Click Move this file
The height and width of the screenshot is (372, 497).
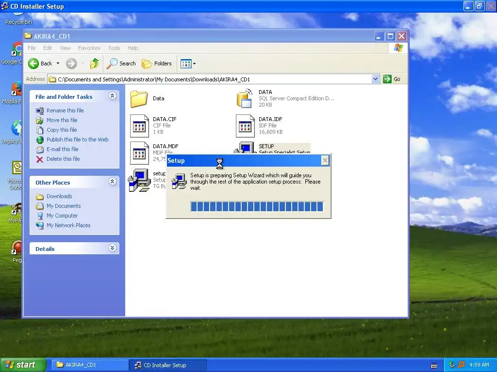62,120
